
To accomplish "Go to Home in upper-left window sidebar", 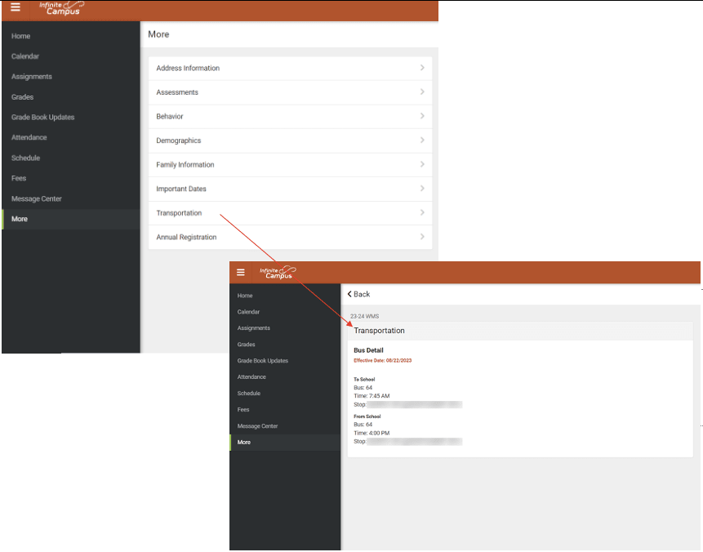I will pyautogui.click(x=21, y=36).
